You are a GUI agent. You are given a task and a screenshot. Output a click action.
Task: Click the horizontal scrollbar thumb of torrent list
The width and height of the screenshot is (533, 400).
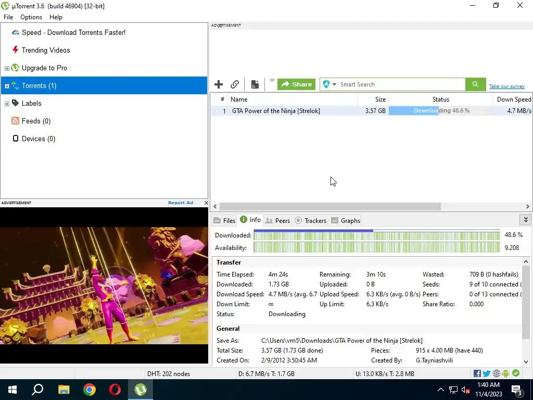tap(330, 206)
